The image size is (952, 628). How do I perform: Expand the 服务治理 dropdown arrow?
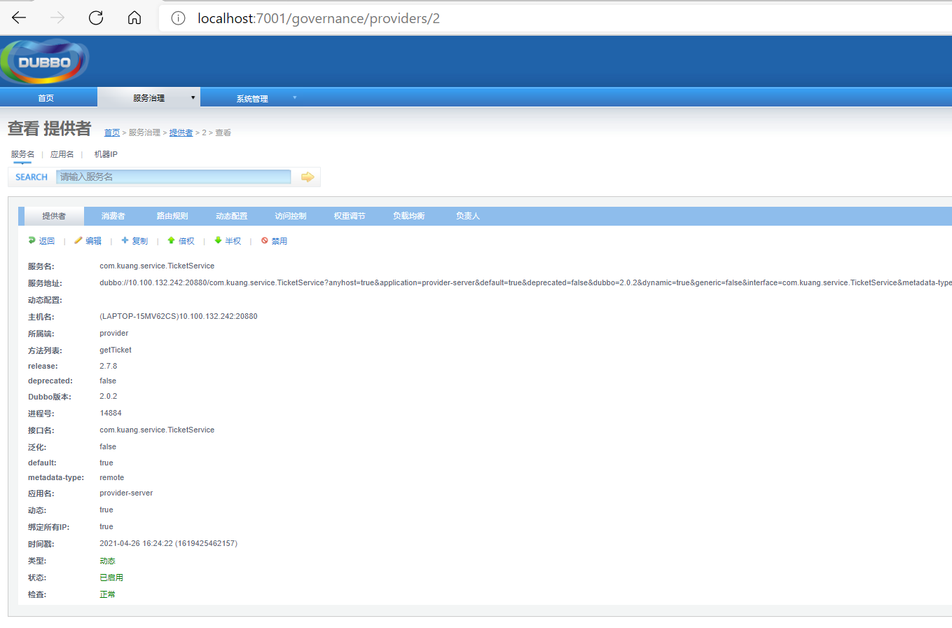193,98
